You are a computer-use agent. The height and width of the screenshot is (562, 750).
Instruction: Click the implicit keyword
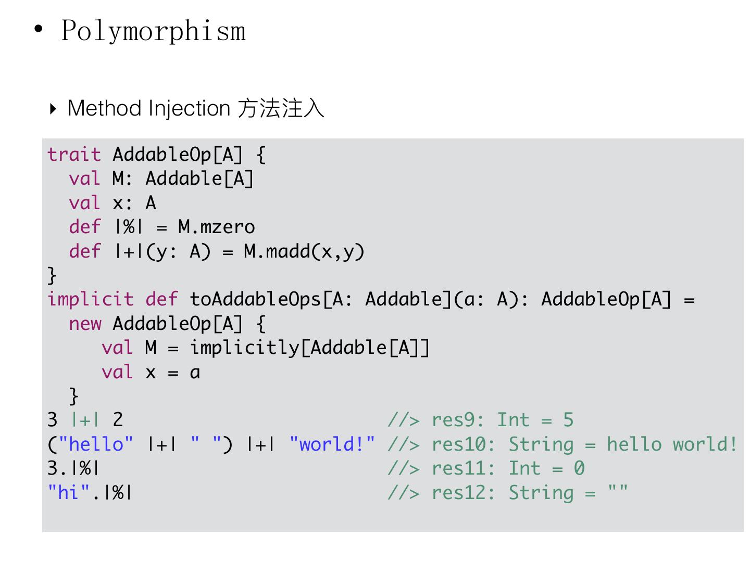pos(90,299)
